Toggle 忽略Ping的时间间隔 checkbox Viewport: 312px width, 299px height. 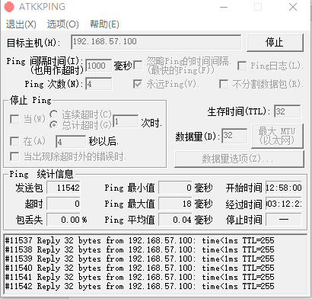(138, 66)
